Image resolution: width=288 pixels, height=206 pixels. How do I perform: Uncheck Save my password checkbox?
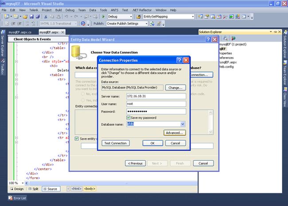point(128,117)
